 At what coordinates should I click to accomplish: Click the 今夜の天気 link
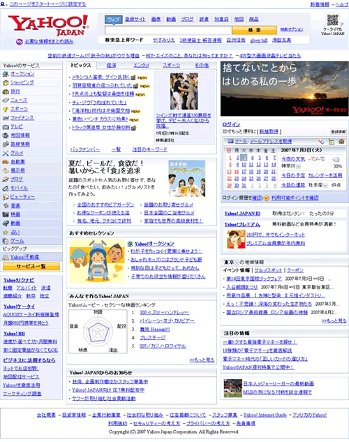coord(293,159)
